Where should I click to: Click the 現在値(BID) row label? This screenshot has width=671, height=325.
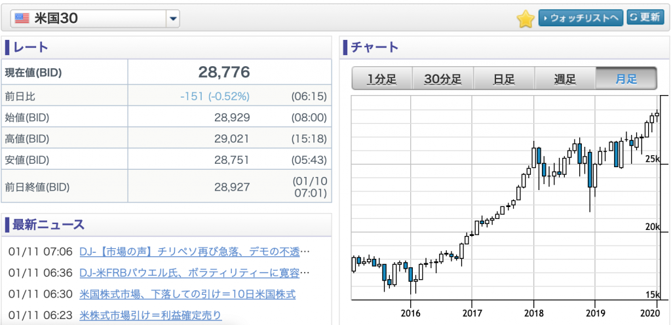pyautogui.click(x=33, y=73)
